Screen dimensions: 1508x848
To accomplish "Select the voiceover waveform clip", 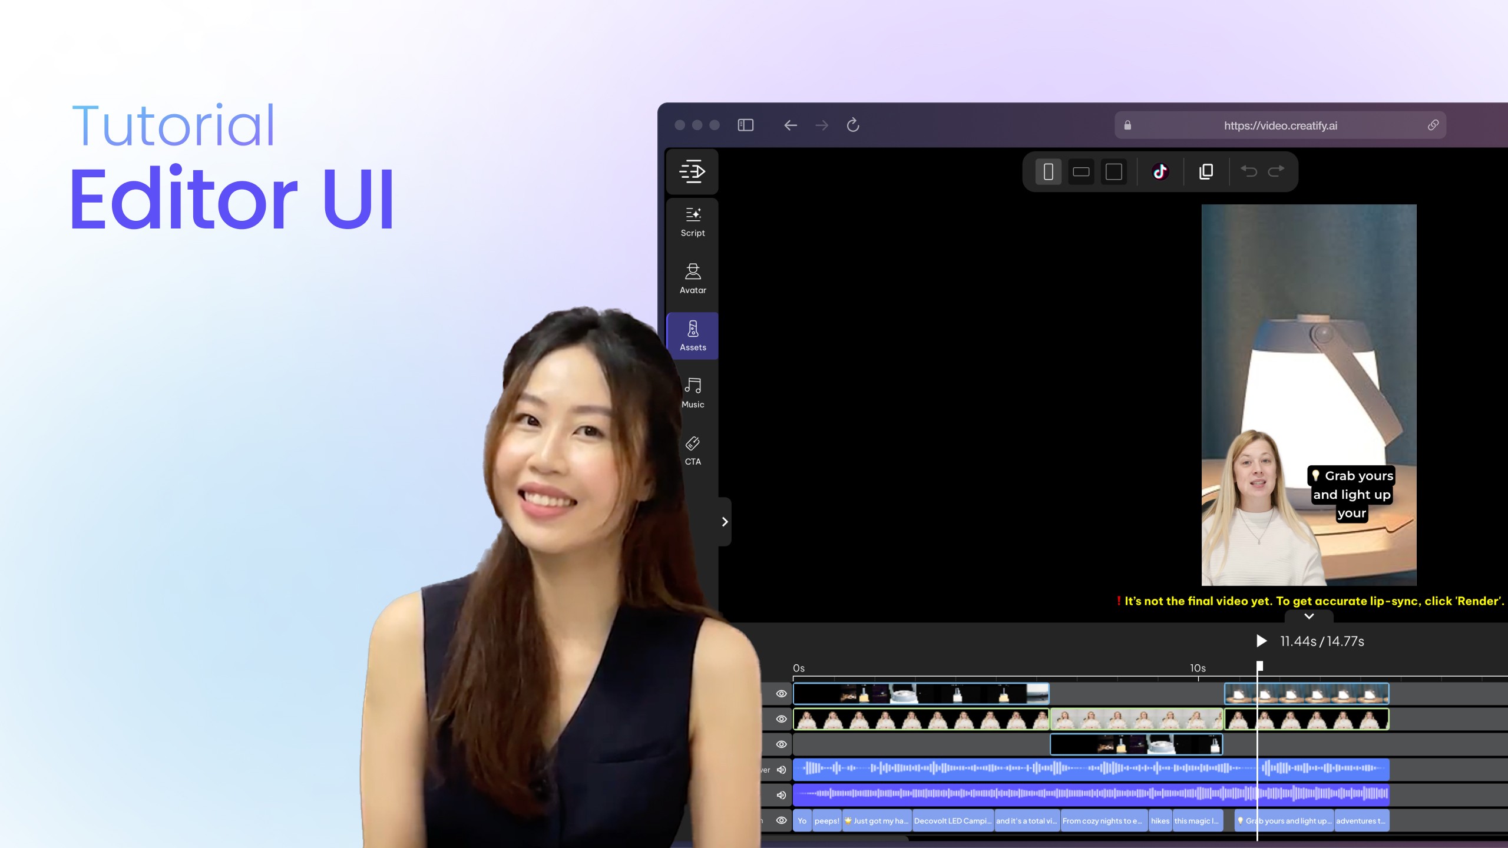I will (x=1091, y=769).
